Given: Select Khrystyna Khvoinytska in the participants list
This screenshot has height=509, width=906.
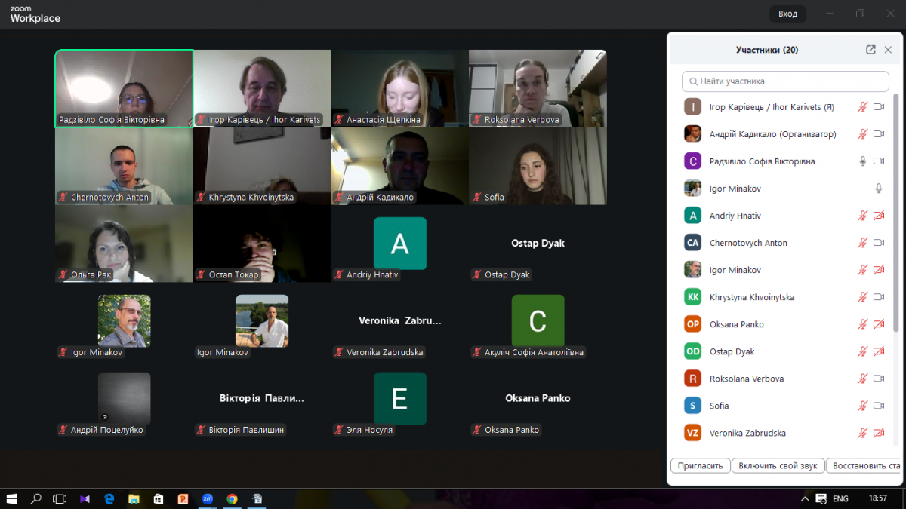Looking at the screenshot, I should point(751,297).
